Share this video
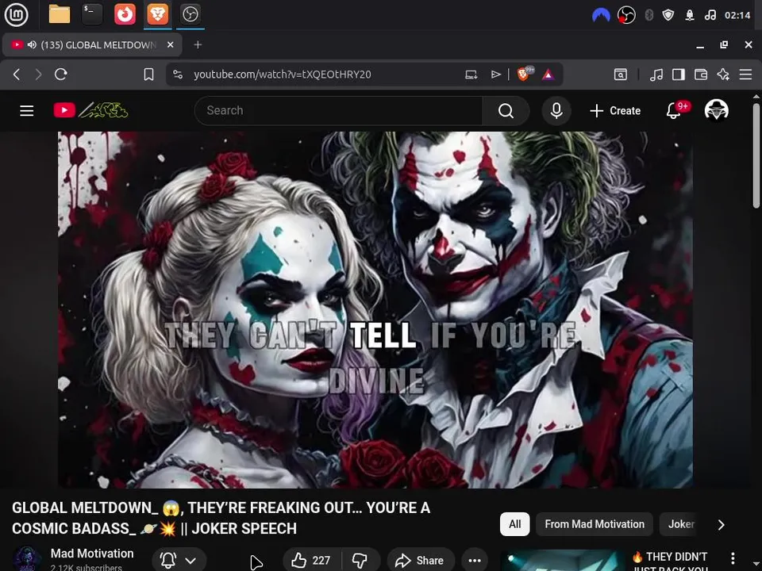Image resolution: width=762 pixels, height=571 pixels. 421,561
